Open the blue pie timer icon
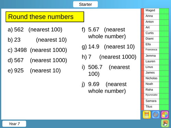The image size is (171, 128). [x=156, y=115]
